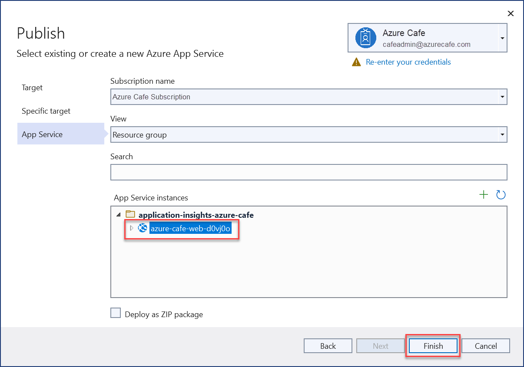Image resolution: width=524 pixels, height=367 pixels.
Task: Go to the Specific target step
Action: tap(46, 111)
